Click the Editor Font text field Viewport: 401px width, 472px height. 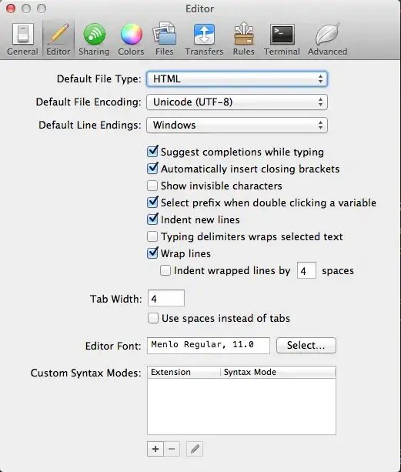pyautogui.click(x=209, y=345)
